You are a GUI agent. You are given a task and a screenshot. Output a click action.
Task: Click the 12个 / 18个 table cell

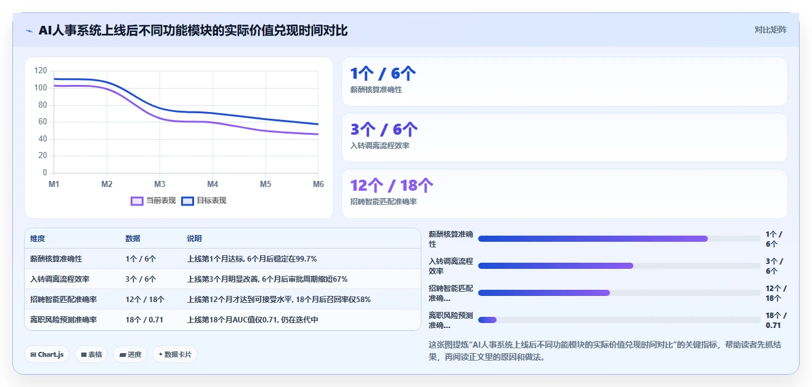tap(145, 300)
